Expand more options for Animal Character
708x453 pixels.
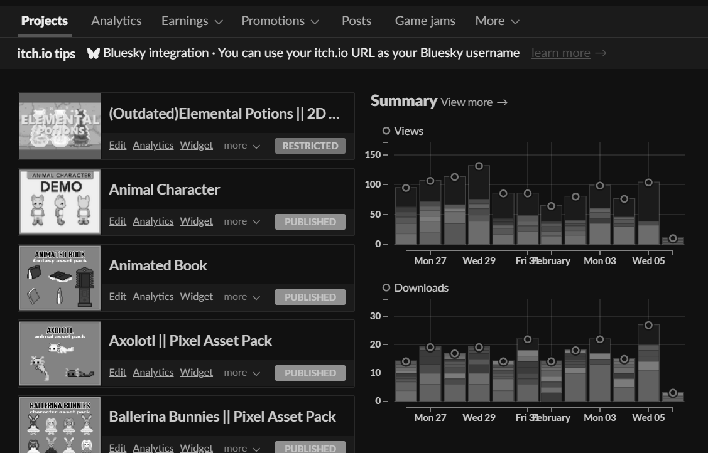click(242, 221)
